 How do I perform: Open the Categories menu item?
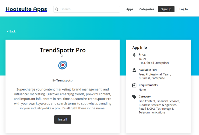[147, 9]
